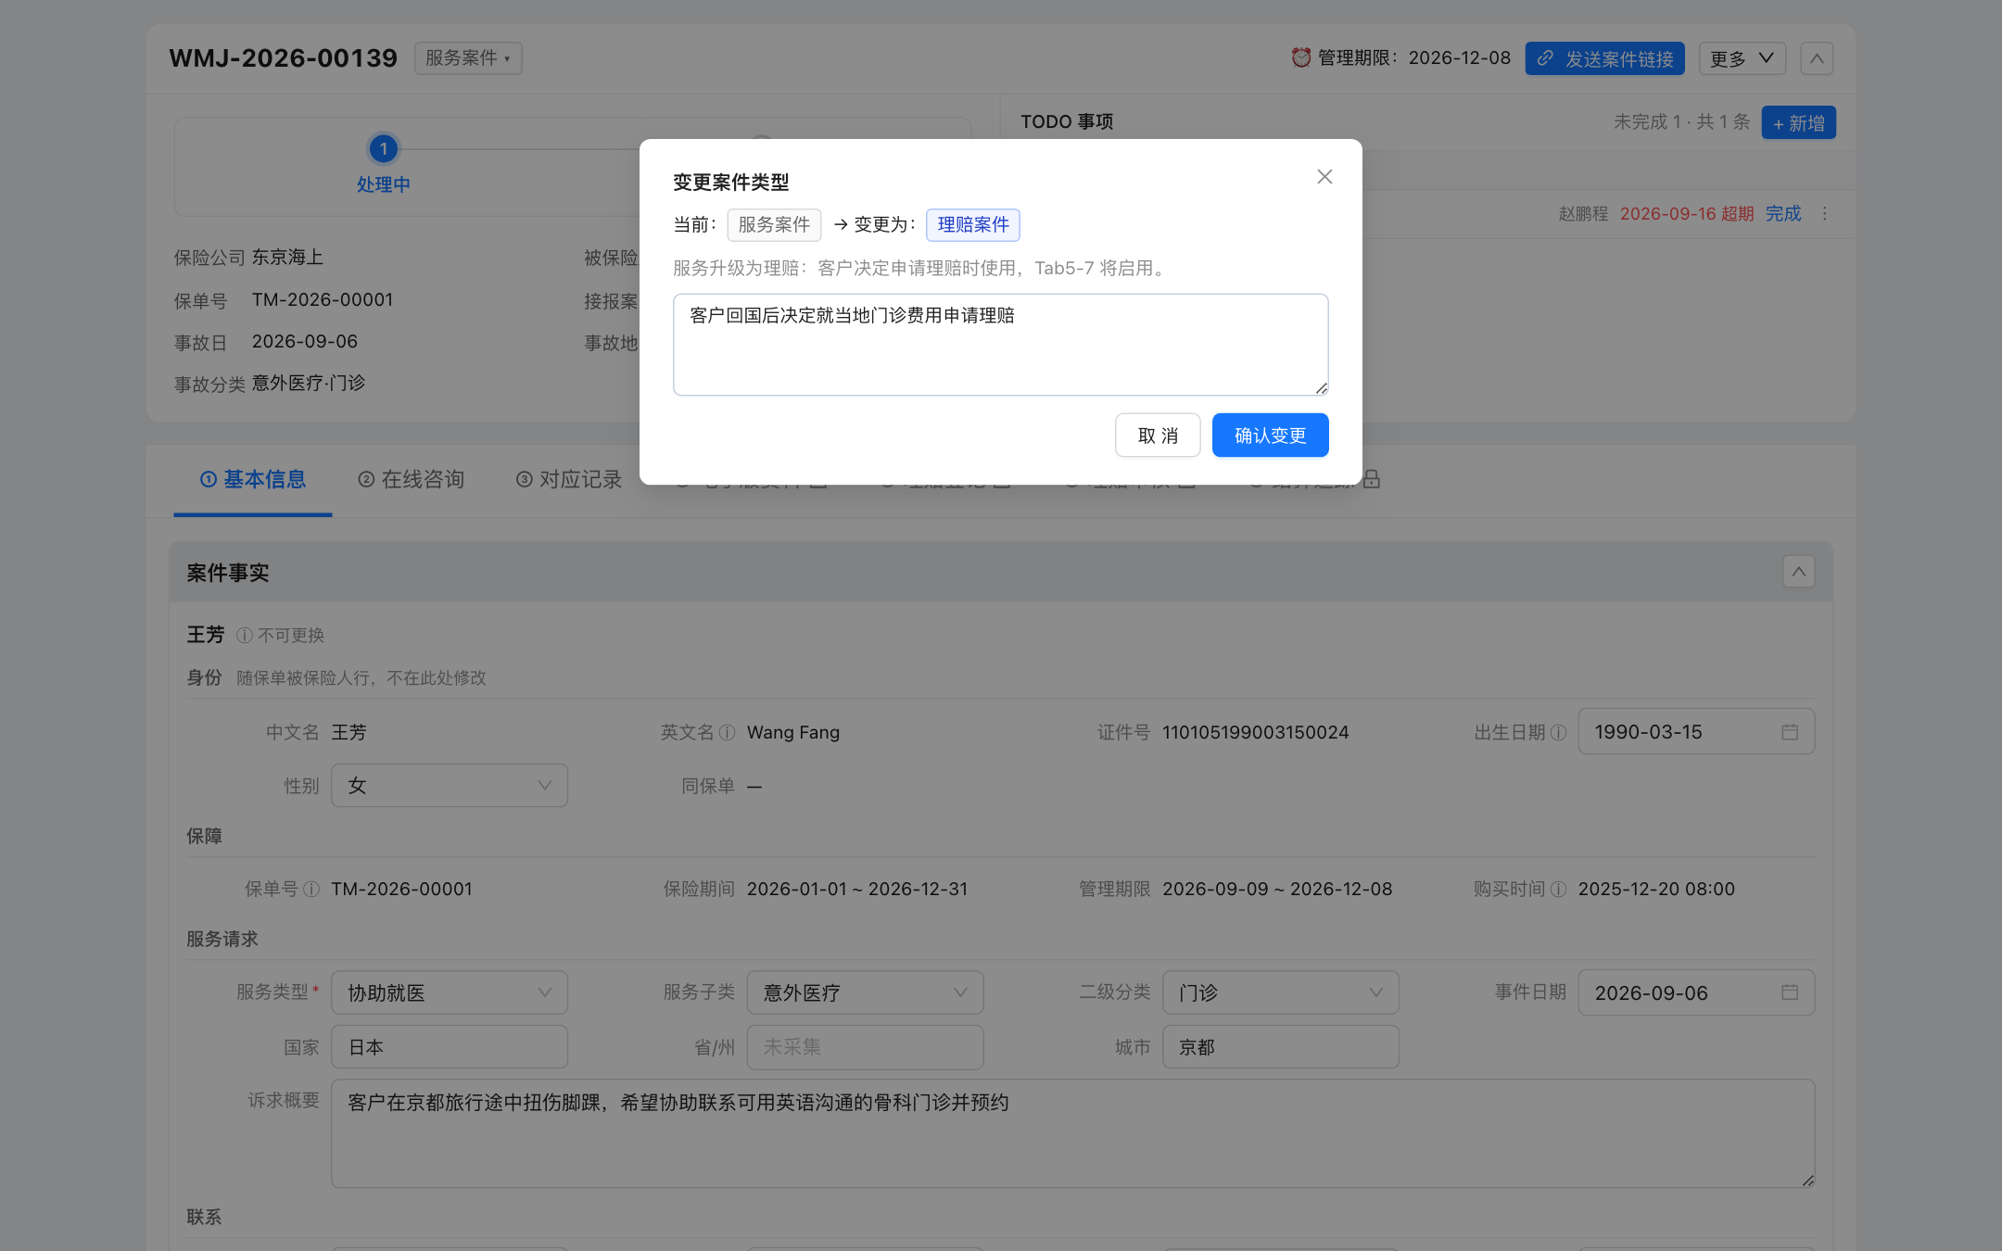
Task: Open the 更多 dropdown menu
Action: [x=1742, y=58]
